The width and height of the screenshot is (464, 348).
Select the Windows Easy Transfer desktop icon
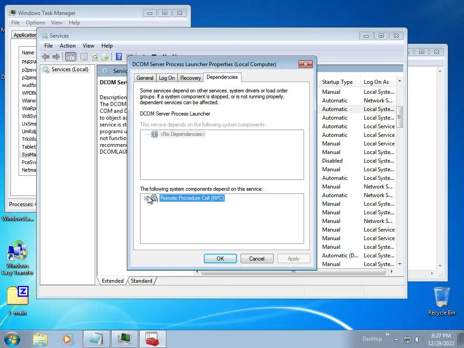tap(18, 258)
